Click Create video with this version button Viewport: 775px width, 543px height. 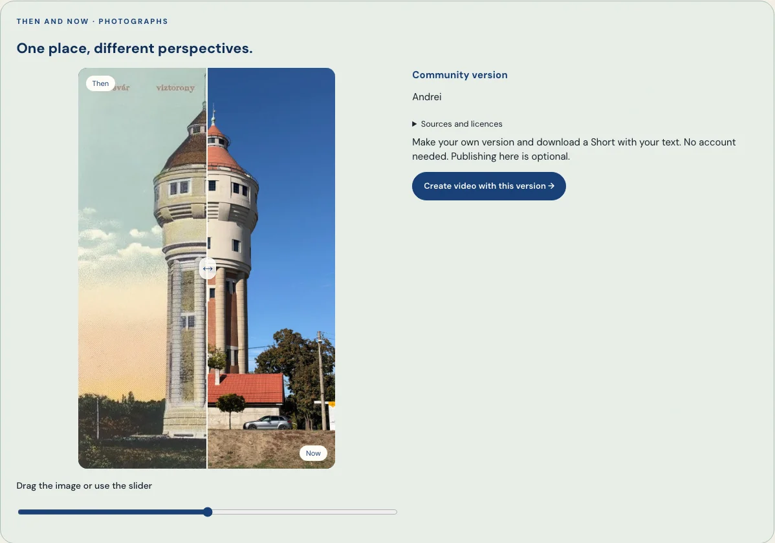point(489,186)
